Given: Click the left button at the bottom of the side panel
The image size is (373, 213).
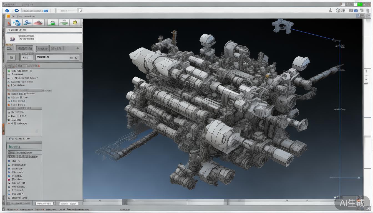Looking at the screenshot, I should [x=45, y=204].
